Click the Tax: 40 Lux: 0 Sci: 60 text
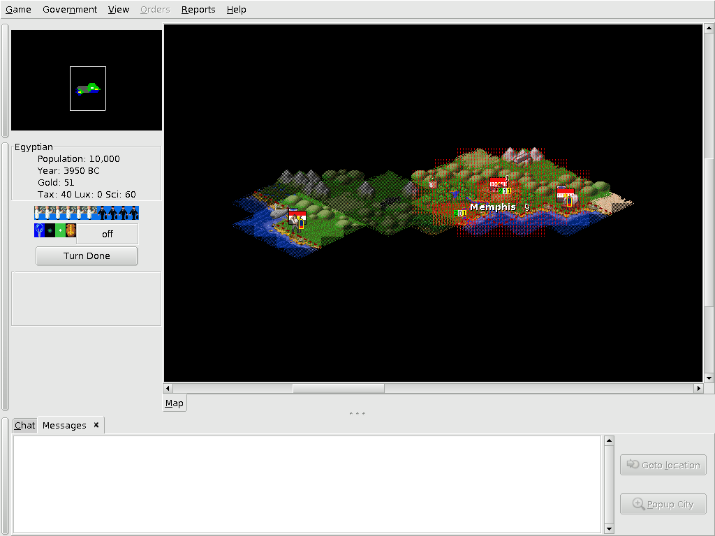This screenshot has height=536, width=715. tap(87, 194)
